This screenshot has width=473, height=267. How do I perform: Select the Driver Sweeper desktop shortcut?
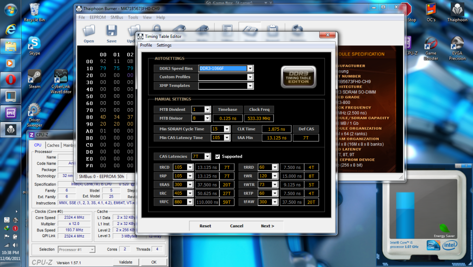tap(34, 115)
